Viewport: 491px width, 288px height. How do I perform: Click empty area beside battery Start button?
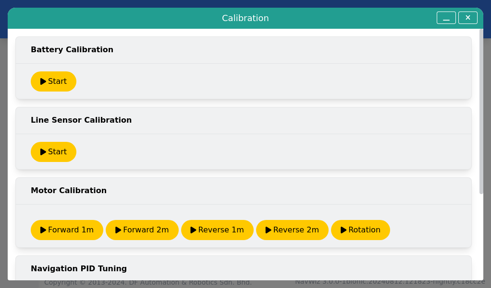pyautogui.click(x=272, y=81)
